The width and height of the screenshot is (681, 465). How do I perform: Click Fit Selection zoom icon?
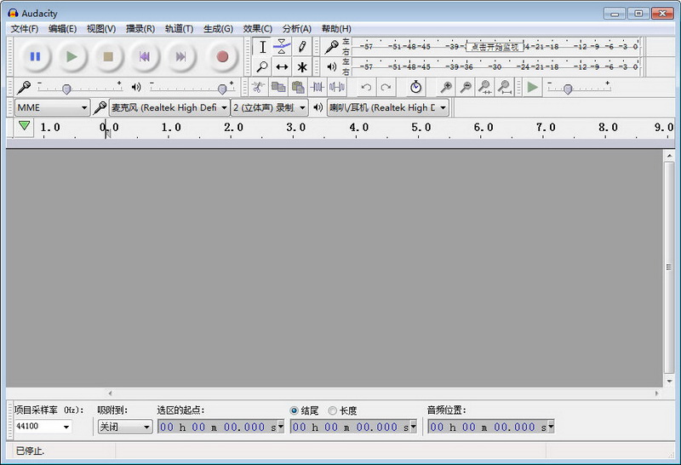point(485,88)
